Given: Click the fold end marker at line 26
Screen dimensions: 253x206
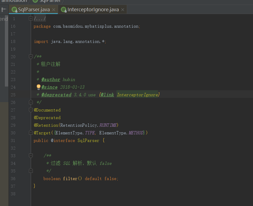Looking at the screenshot, I should coord(31,102).
